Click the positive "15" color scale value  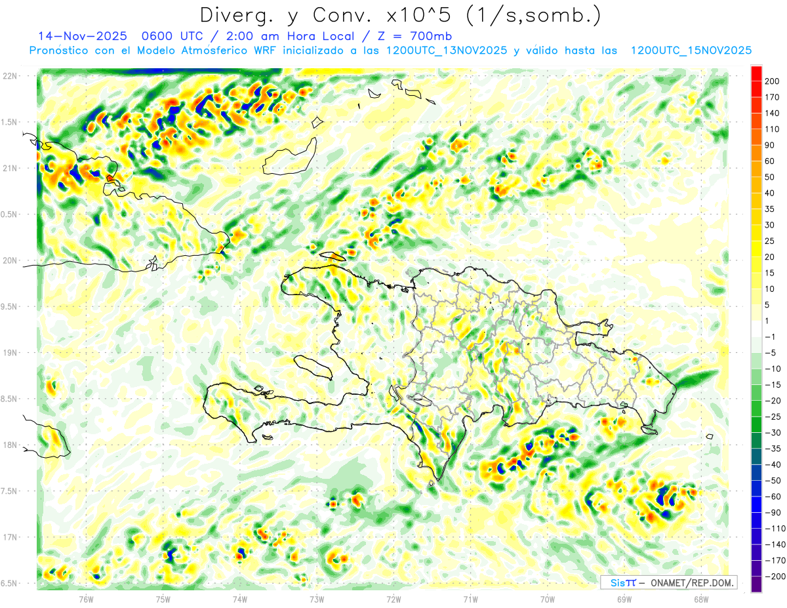click(x=770, y=273)
